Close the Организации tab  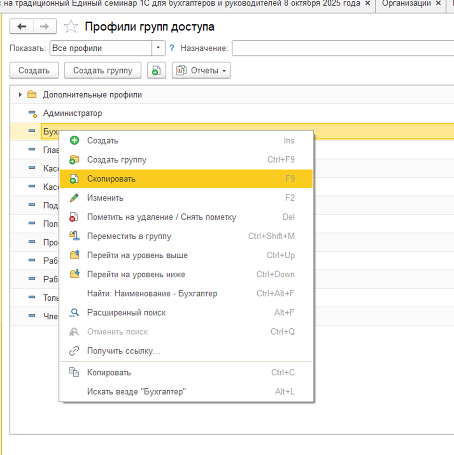click(x=438, y=3)
